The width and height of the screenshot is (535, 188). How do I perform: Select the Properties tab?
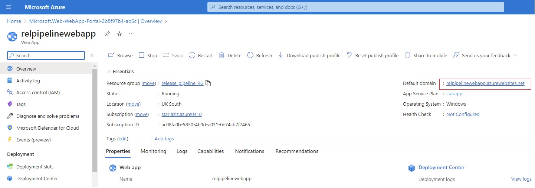point(118,151)
